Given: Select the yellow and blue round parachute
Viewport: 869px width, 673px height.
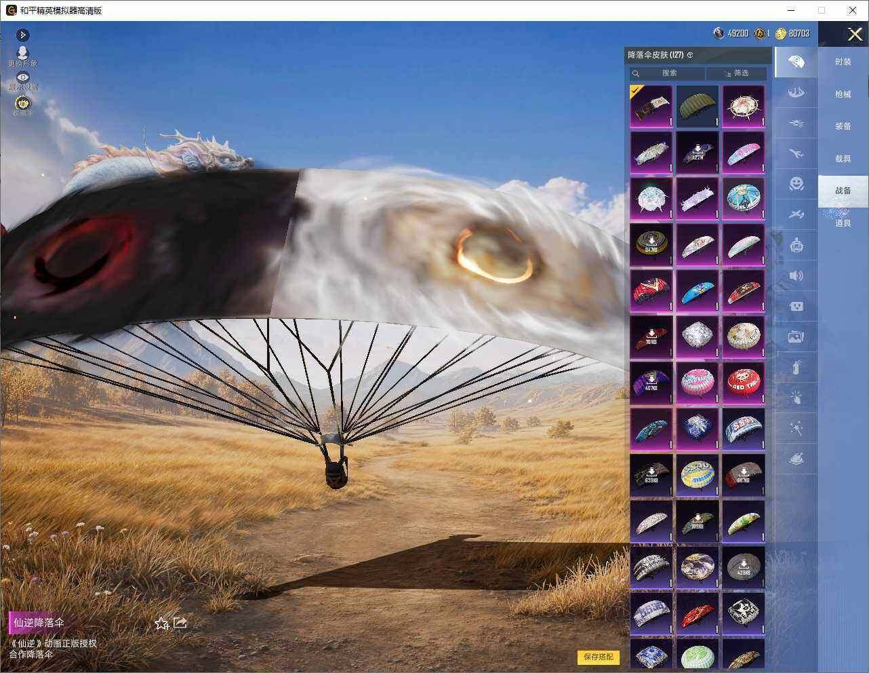Looking at the screenshot, I should point(698,476).
